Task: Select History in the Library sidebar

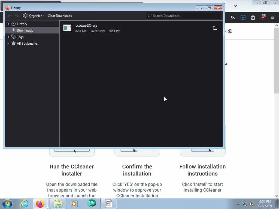Action: [x=22, y=24]
